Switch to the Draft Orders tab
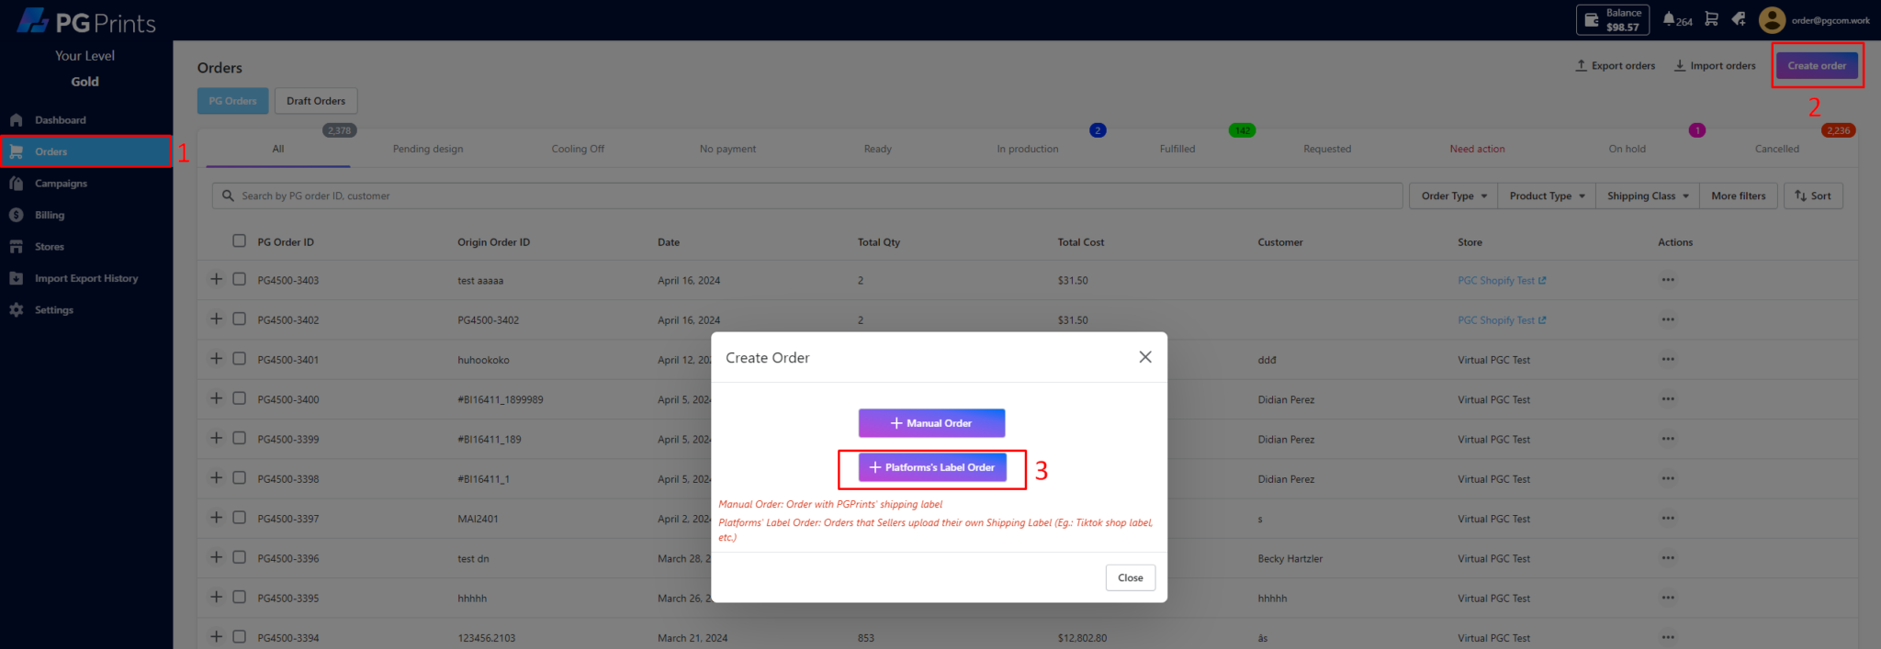This screenshot has height=649, width=1881. click(x=316, y=101)
